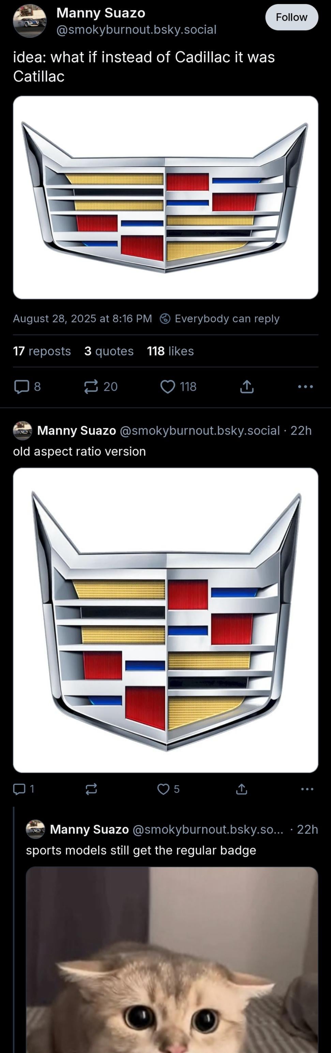Image resolution: width=331 pixels, height=1053 pixels.
Task: Open Manny Suazo's avatar at the top
Action: [x=29, y=21]
